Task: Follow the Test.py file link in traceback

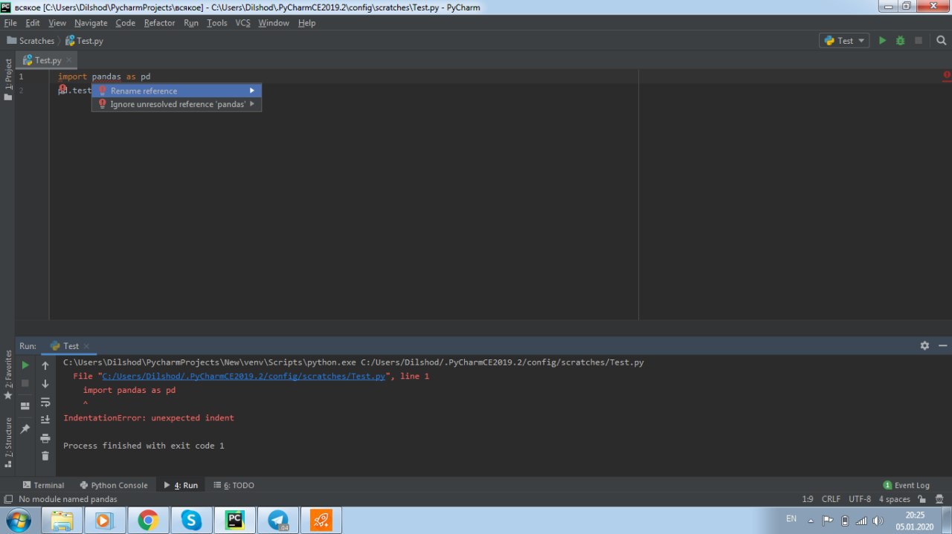Action: tap(244, 377)
